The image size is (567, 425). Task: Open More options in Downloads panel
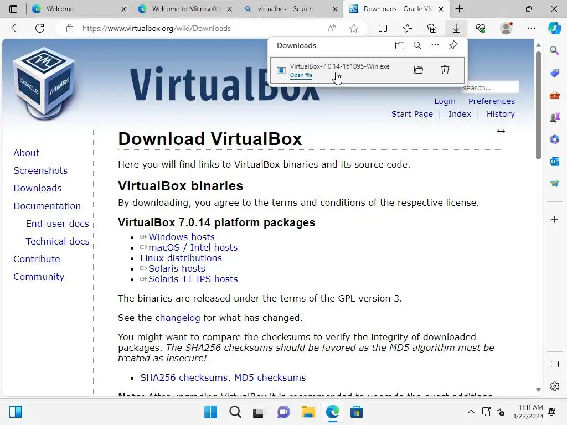point(435,45)
